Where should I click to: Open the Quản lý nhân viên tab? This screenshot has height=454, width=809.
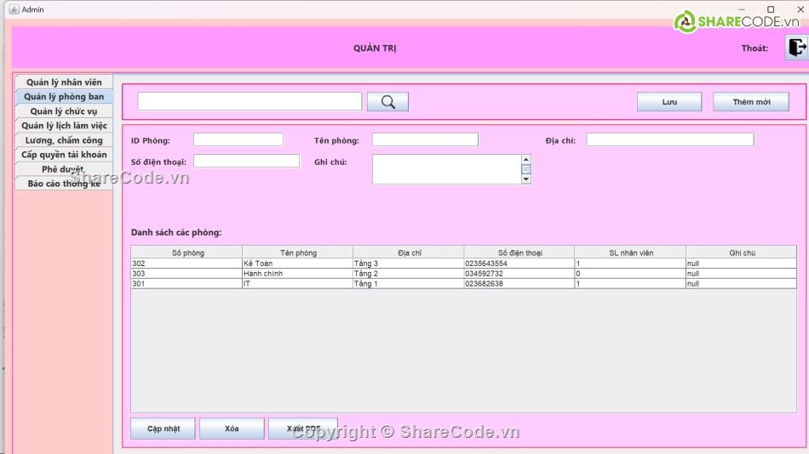[x=64, y=82]
